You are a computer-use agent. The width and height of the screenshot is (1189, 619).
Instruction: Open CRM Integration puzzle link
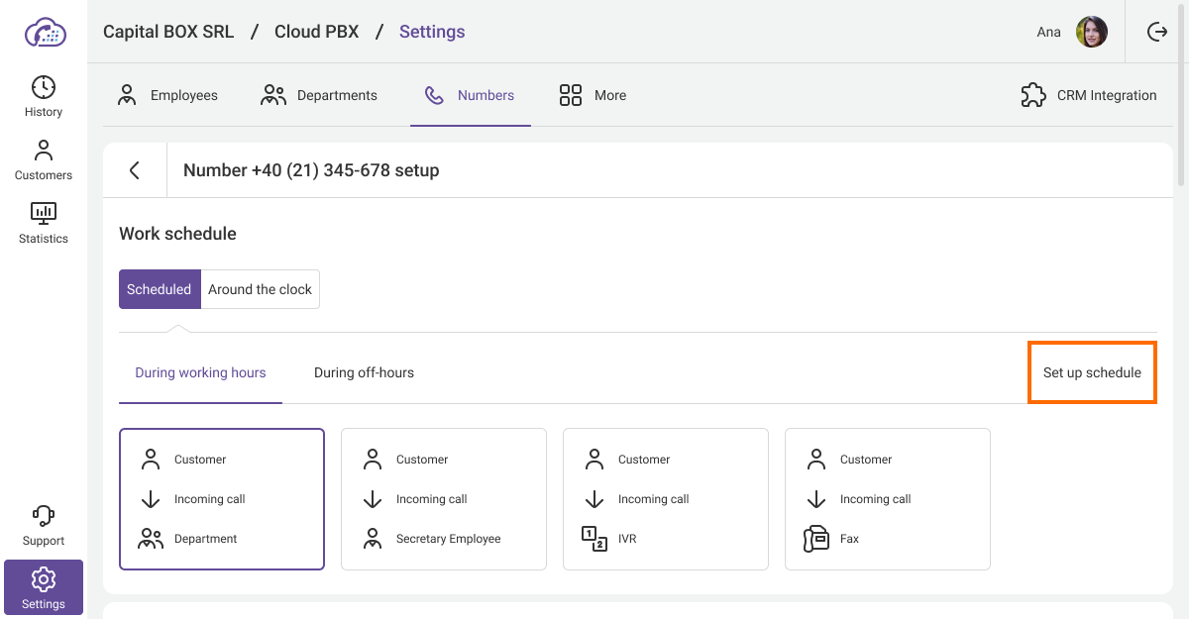1088,95
